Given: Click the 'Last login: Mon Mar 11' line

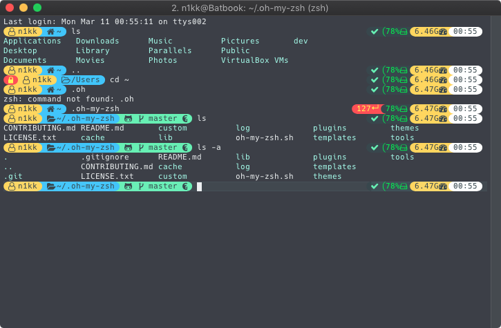Looking at the screenshot, I should click(105, 21).
